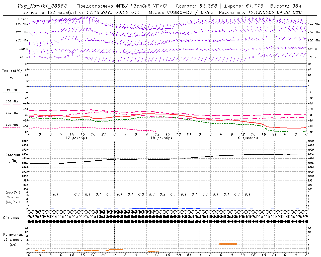
Task: Click the Тем-ра(°C) axis title
Action: pyautogui.click(x=12, y=71)
